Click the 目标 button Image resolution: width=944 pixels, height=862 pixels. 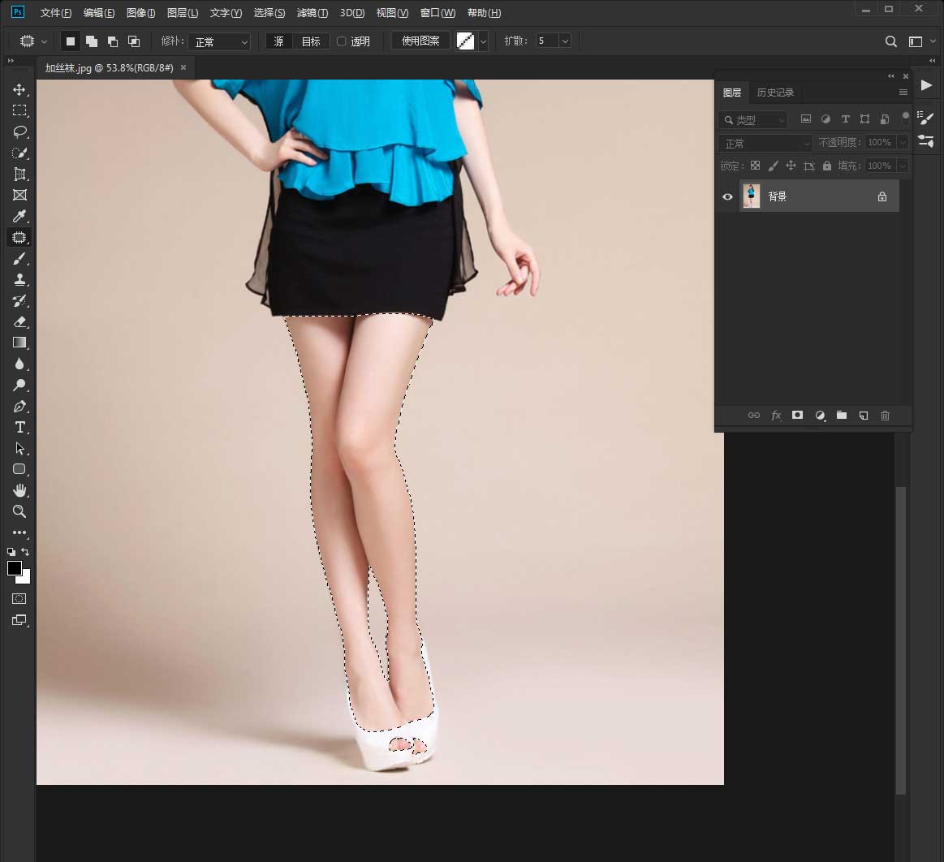311,41
